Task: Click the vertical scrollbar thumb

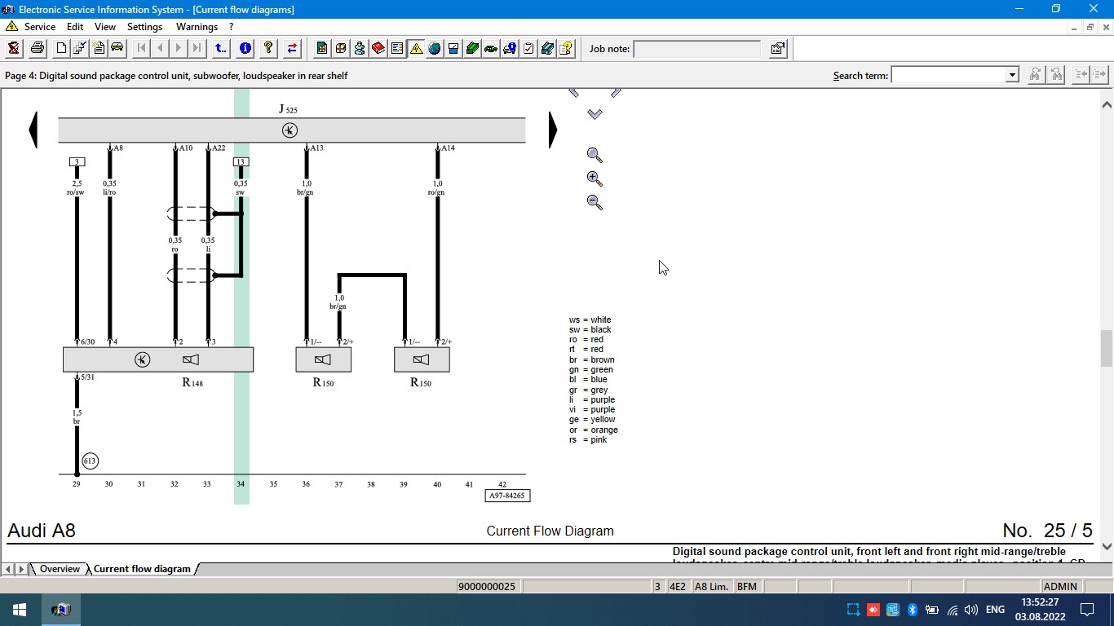Action: (x=1107, y=348)
